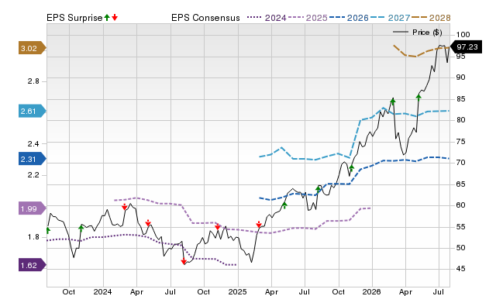Click the green surprise arrow near May 2025
496x296 pixels.
[284, 205]
